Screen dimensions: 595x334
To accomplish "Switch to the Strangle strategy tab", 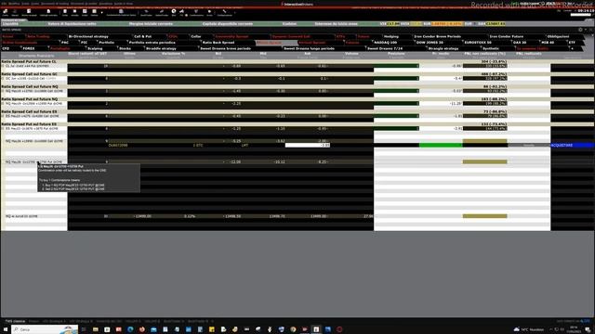I will pos(443,49).
